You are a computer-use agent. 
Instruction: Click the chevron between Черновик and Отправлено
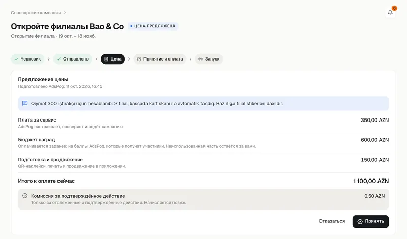(x=48, y=59)
